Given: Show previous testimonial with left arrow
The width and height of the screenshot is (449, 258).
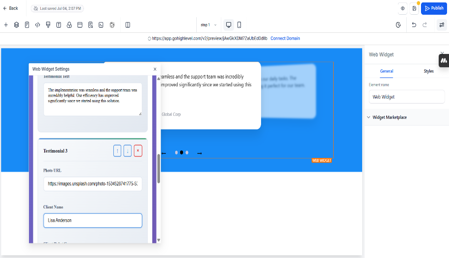Looking at the screenshot, I should 164,154.
